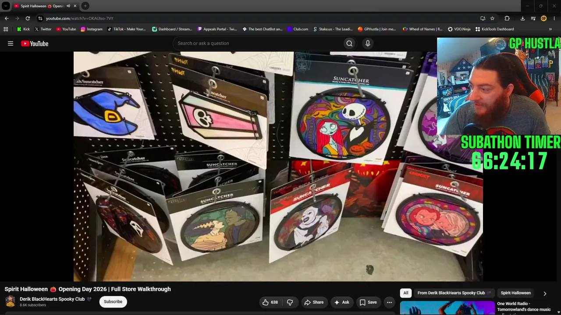Open the media controls icon in toolbar
This screenshot has height=315, width=561.
[x=533, y=18]
